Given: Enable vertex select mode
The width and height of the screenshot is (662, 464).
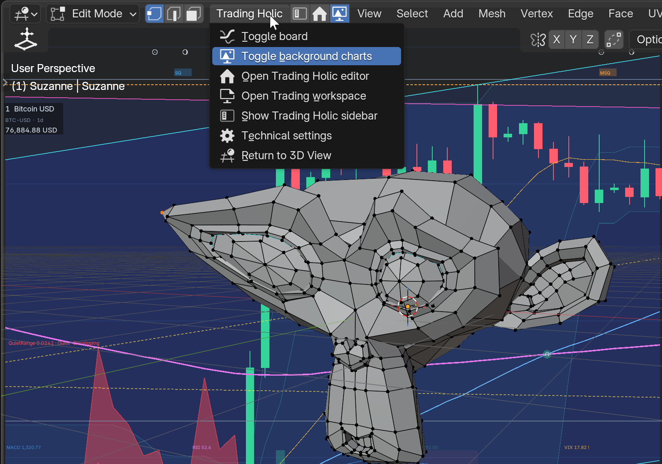Looking at the screenshot, I should 154,14.
